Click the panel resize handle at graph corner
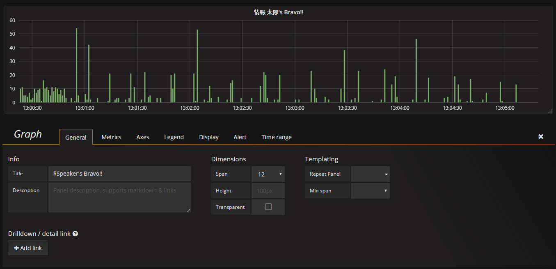 pos(550,111)
